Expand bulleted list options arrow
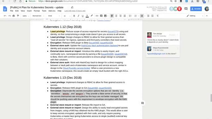The height and width of the screenshot is (119, 212). point(145,16)
